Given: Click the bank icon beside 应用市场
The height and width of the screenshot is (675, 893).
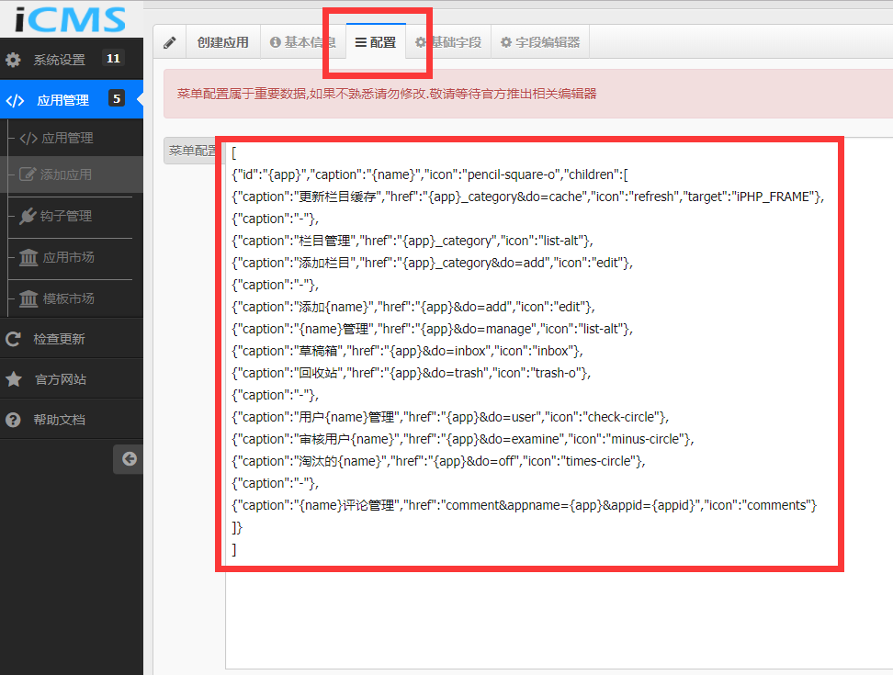Looking at the screenshot, I should 28,257.
